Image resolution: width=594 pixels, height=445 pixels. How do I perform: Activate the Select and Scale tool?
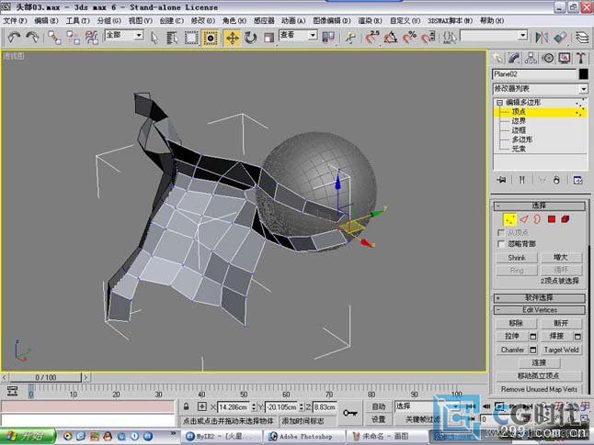pos(269,38)
